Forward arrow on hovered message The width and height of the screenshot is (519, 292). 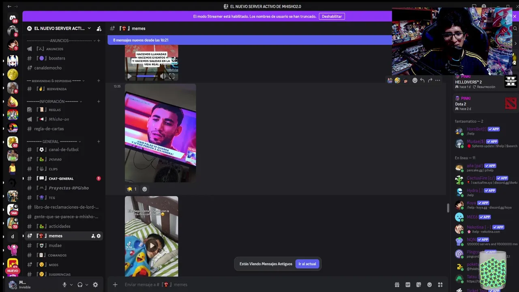pos(430,80)
